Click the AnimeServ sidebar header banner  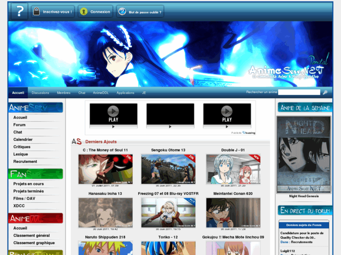pos(36,108)
